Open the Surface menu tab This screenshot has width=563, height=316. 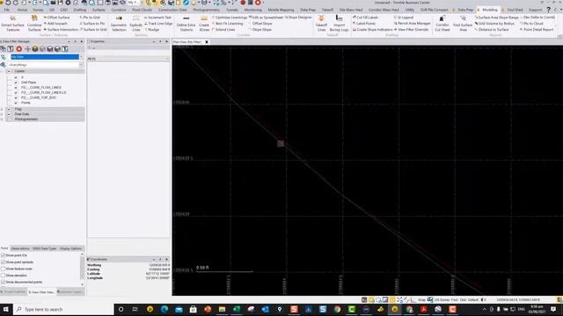coord(99,10)
